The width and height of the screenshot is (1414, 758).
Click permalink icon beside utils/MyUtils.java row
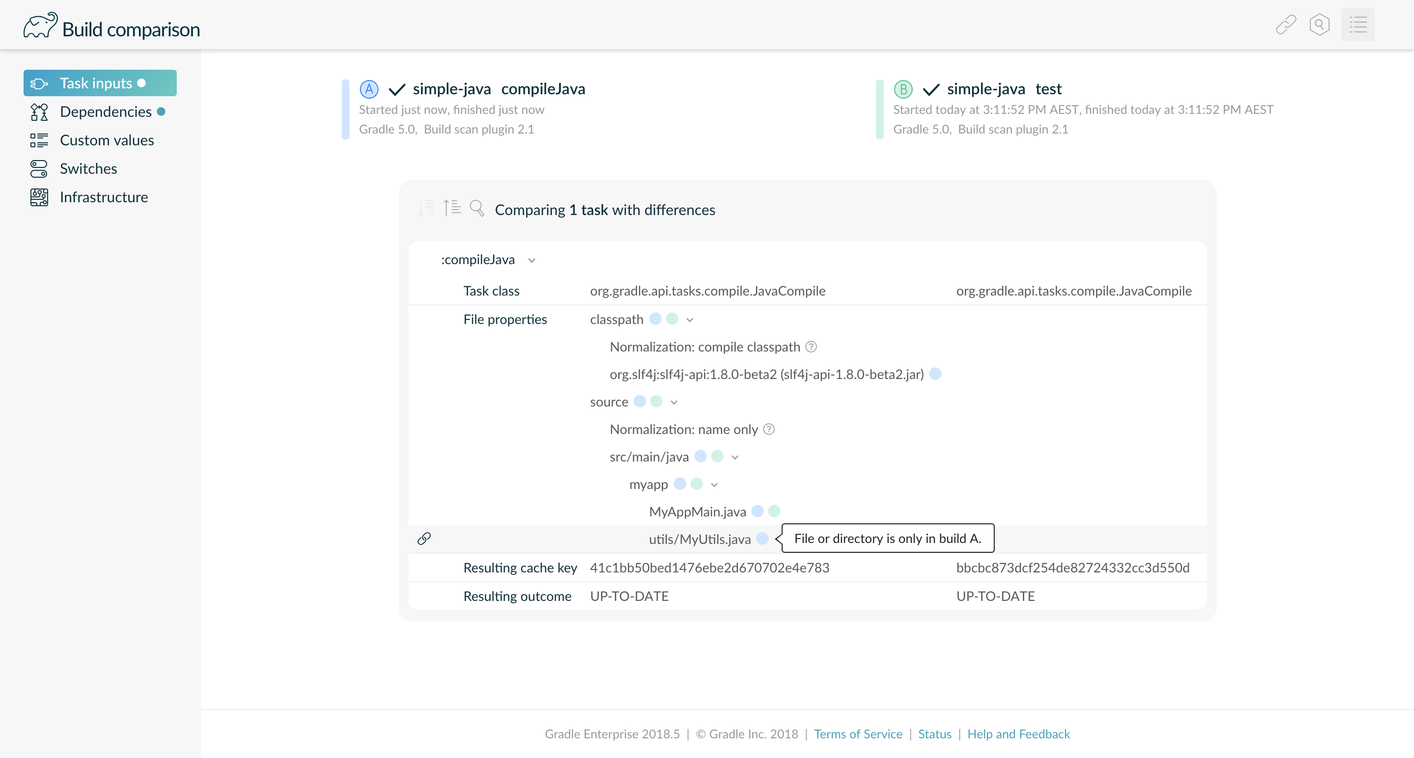pos(424,539)
